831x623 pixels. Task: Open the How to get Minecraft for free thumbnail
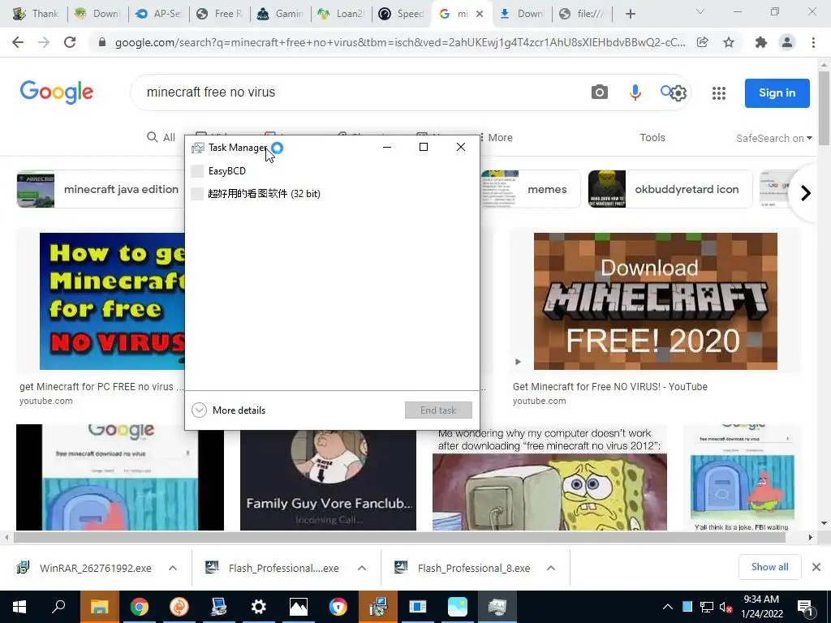[112, 301]
